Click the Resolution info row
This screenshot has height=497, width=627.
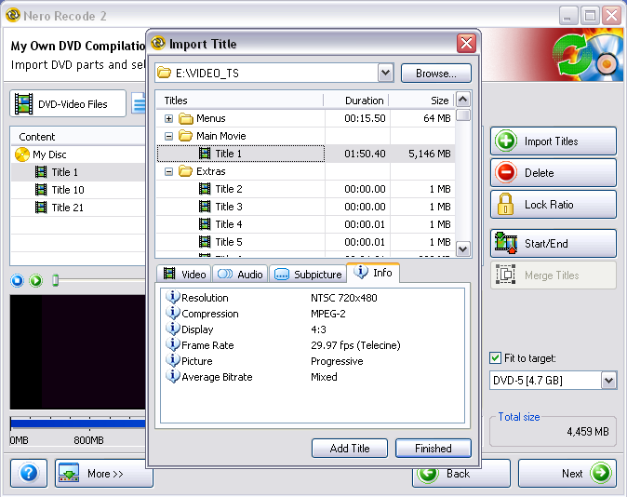click(x=312, y=298)
